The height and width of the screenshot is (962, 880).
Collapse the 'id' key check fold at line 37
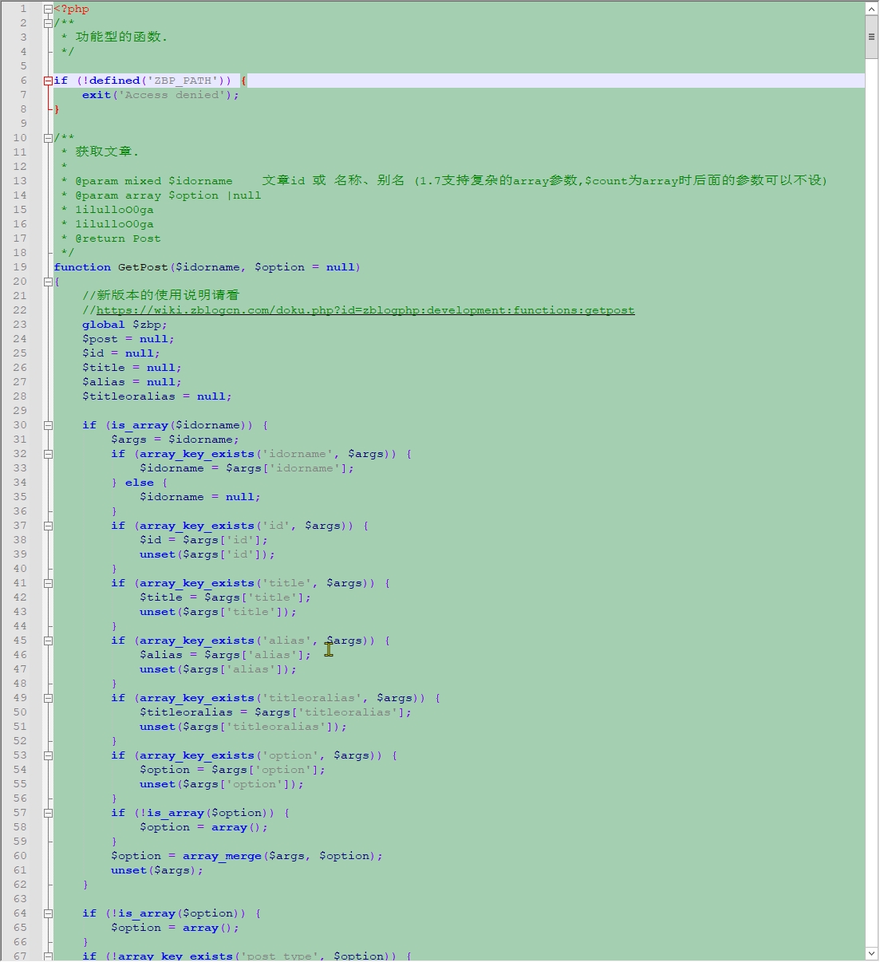click(x=48, y=526)
